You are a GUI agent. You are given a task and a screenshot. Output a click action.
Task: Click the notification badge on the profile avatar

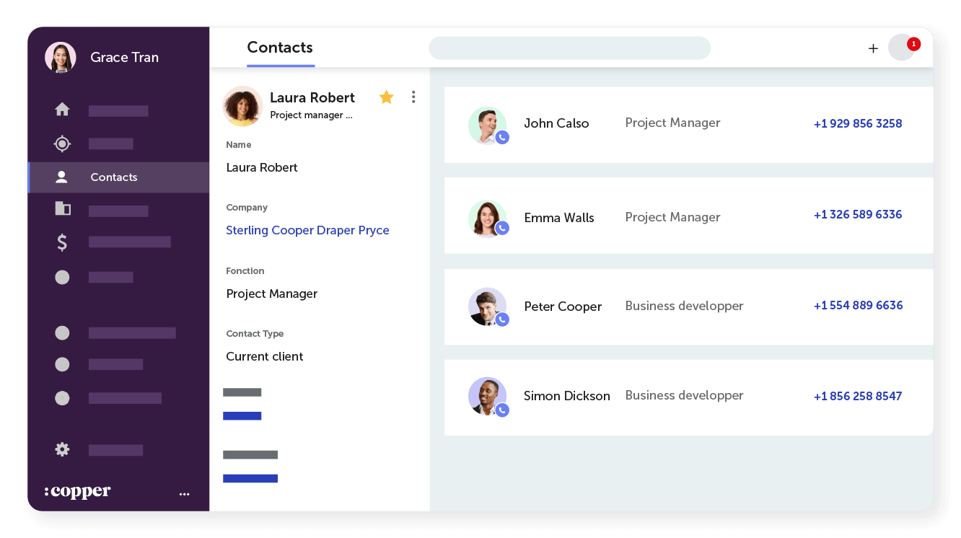913,44
